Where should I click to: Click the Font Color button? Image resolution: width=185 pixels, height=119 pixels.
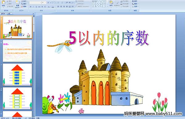[53, 7]
